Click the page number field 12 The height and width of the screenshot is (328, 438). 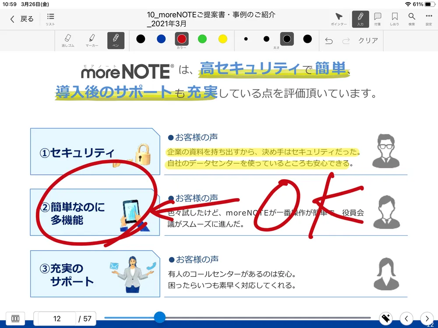pos(57,318)
